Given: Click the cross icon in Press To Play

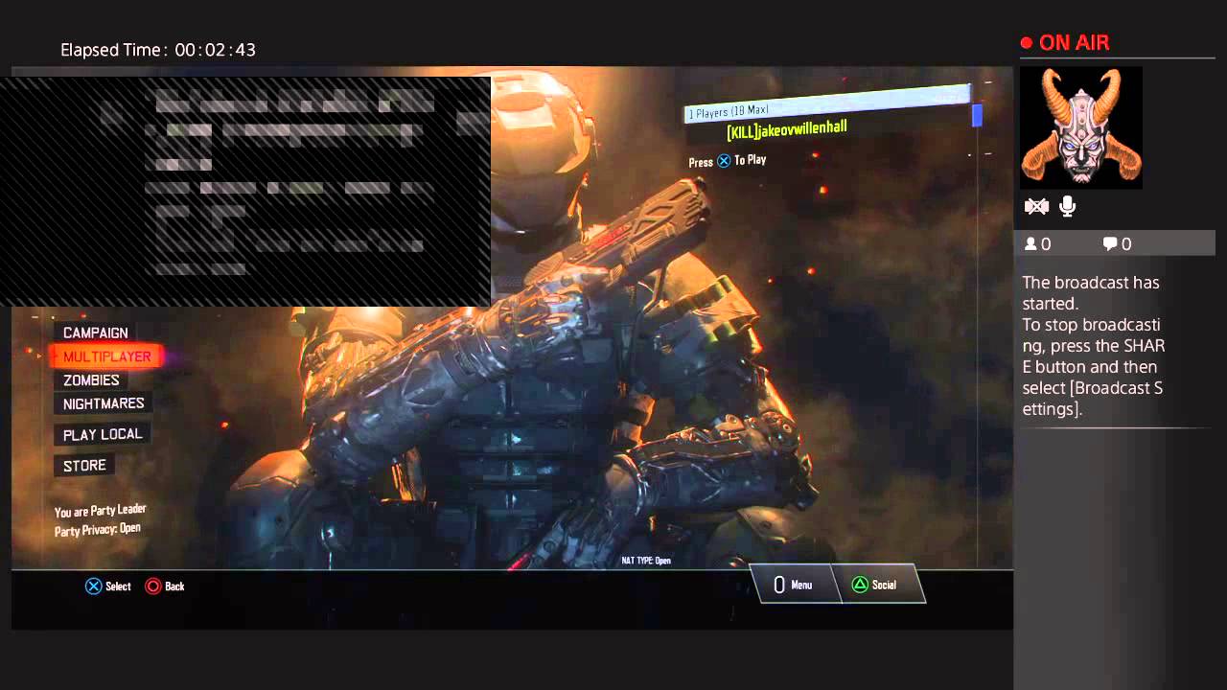Looking at the screenshot, I should point(724,161).
